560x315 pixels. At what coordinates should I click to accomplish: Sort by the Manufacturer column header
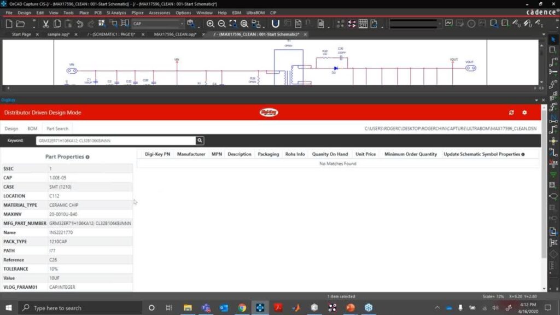[x=191, y=154]
